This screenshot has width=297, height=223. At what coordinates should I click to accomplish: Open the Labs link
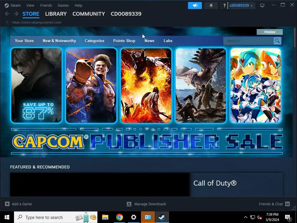tap(168, 41)
